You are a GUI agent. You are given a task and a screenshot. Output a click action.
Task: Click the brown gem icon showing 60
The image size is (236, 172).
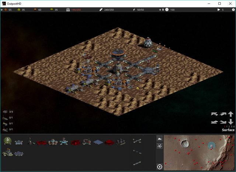[x=35, y=10]
